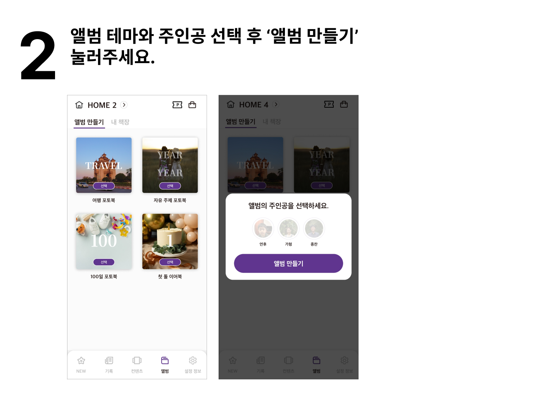Go to NEW star icon in left bottom bar

point(81,361)
